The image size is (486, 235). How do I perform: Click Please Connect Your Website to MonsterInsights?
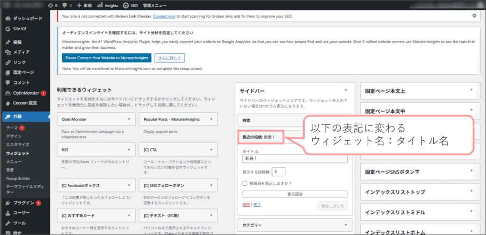click(106, 58)
